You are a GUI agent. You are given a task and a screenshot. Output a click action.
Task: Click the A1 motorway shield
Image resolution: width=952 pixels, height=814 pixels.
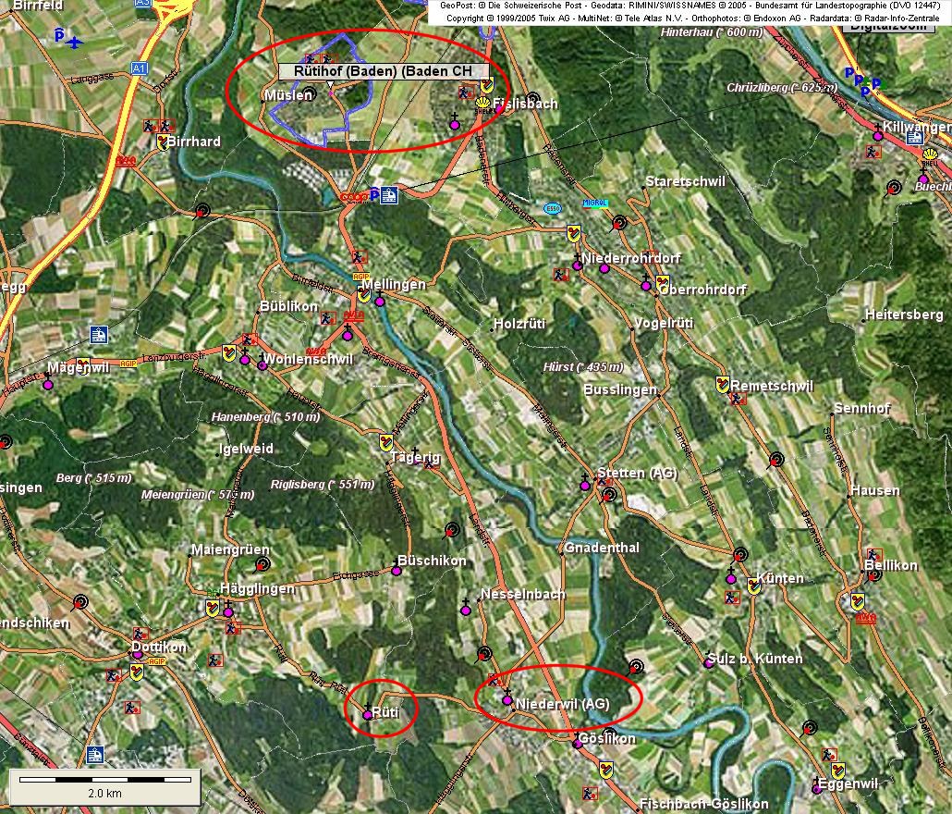[x=139, y=68]
